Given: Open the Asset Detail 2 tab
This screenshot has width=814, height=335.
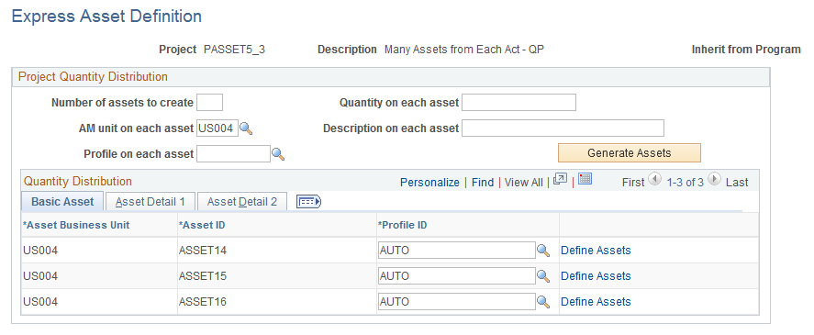Looking at the screenshot, I should point(242,202).
